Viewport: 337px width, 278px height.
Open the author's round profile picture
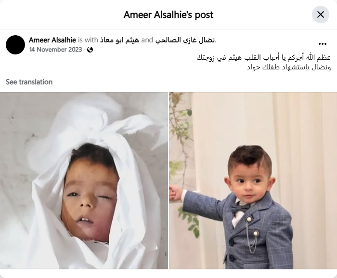click(15, 45)
